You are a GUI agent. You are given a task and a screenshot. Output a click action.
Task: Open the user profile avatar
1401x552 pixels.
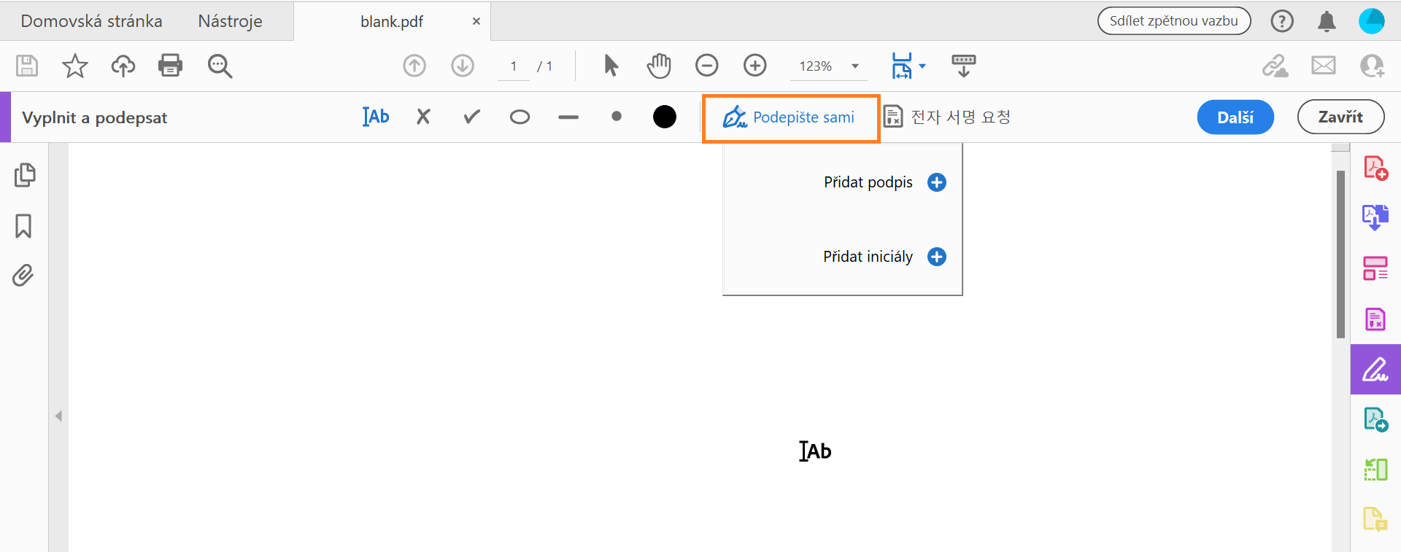point(1372,21)
